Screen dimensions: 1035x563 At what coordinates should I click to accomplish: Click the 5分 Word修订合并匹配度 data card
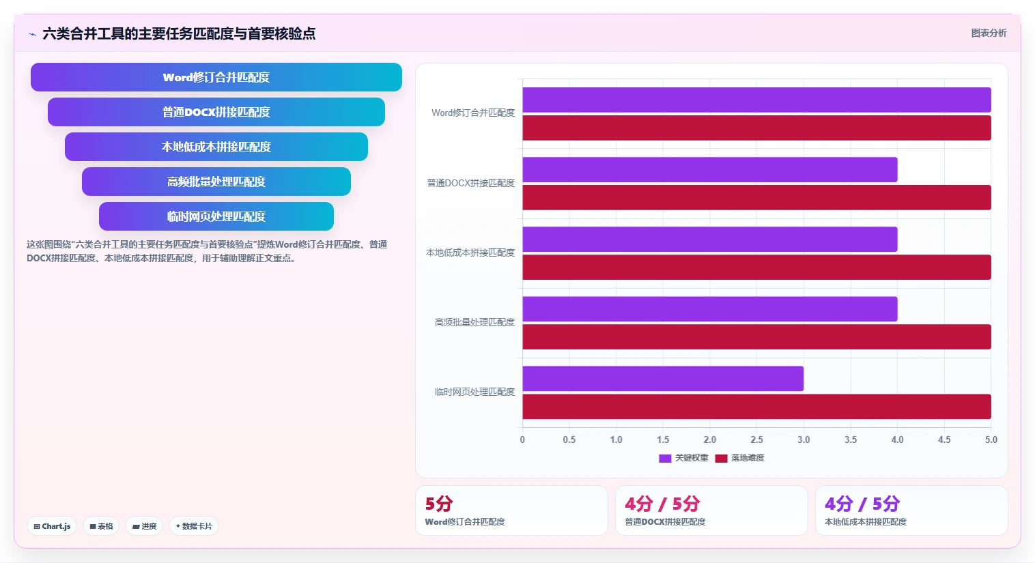(x=511, y=510)
